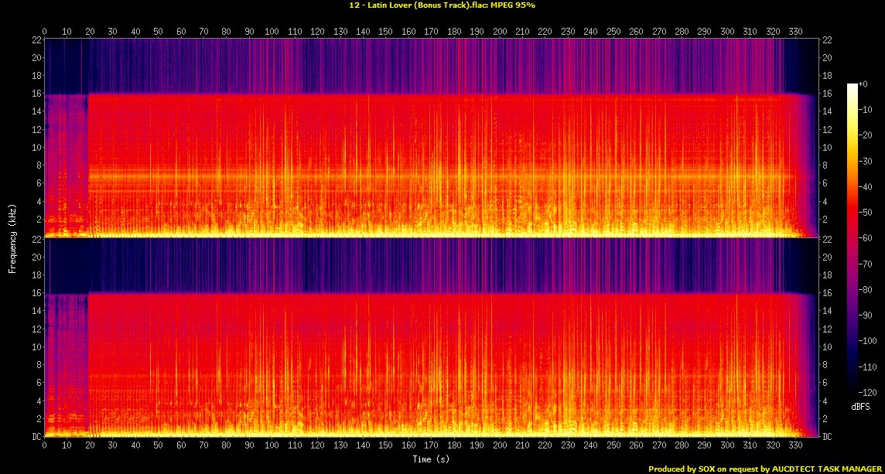
Task: Select the 100 tick on bottom time axis
Action: [272, 446]
